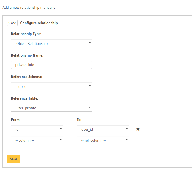Click the caret arrow on Object Relationship select

tap(90, 43)
